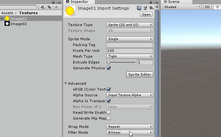Click the Packing Tag input field
This screenshot has width=221, height=137.
(130, 45)
